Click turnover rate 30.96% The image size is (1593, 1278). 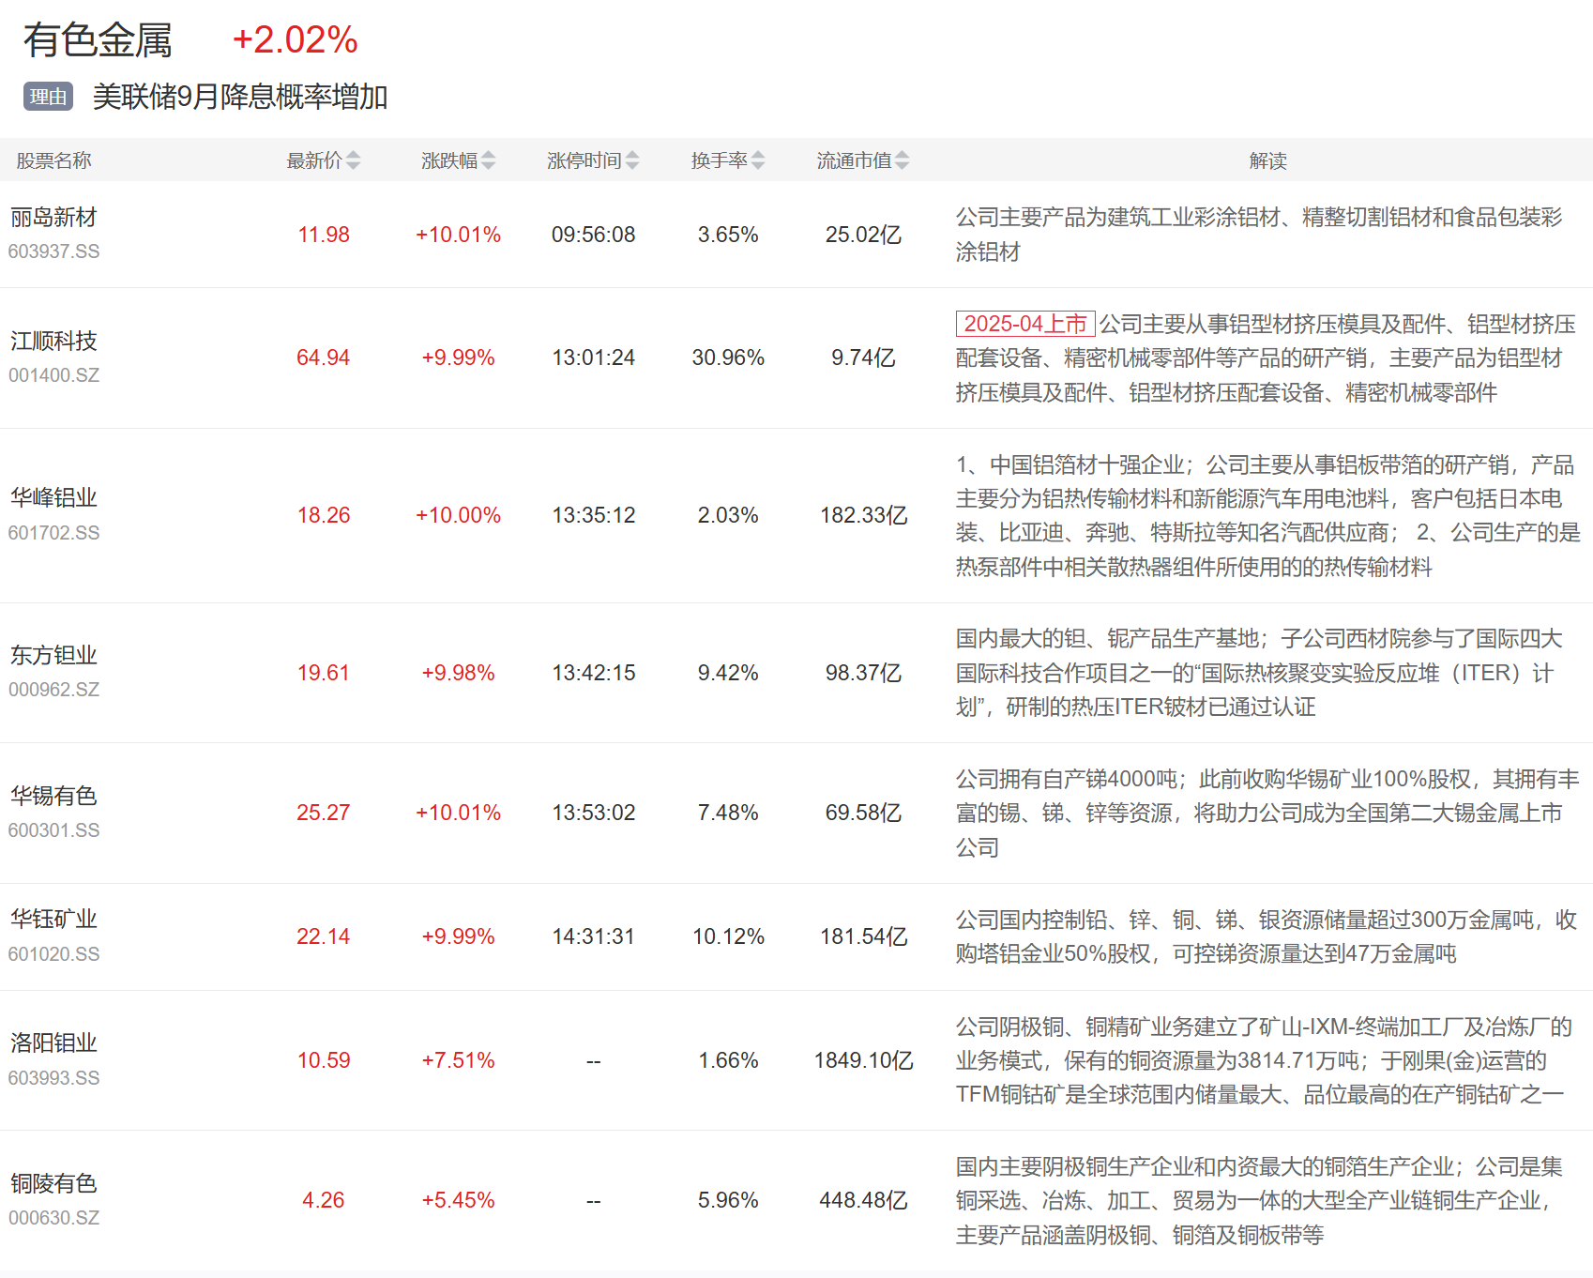point(728,358)
